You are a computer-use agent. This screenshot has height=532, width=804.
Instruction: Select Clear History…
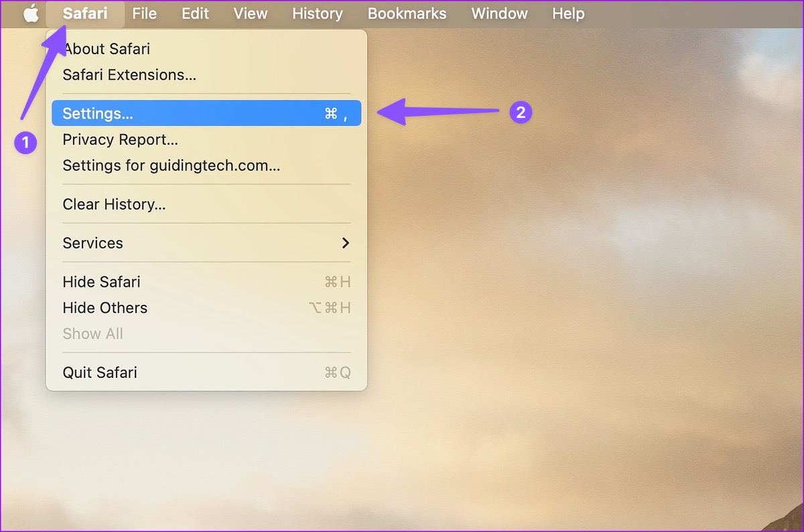[x=114, y=204]
